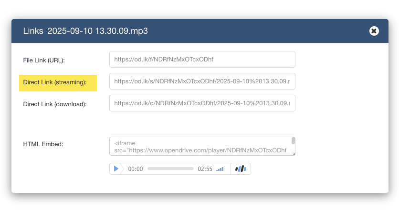Click the HTML Embed label
This screenshot has height=210, width=399.
click(43, 143)
